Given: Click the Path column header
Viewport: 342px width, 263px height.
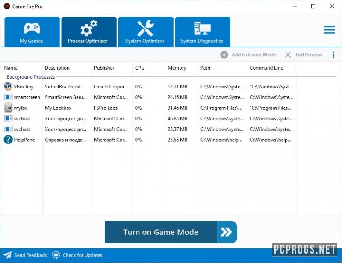Looking at the screenshot, I should [205, 68].
